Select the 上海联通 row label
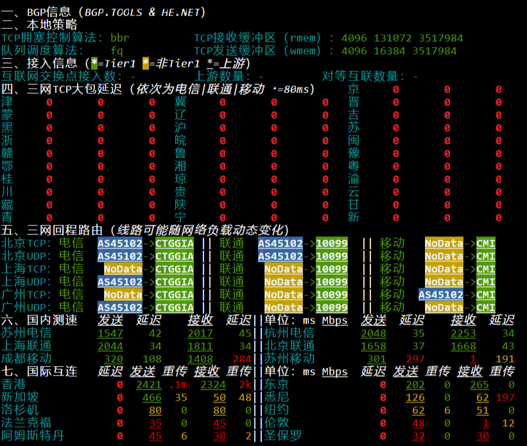This screenshot has height=446, width=527. click(x=26, y=346)
